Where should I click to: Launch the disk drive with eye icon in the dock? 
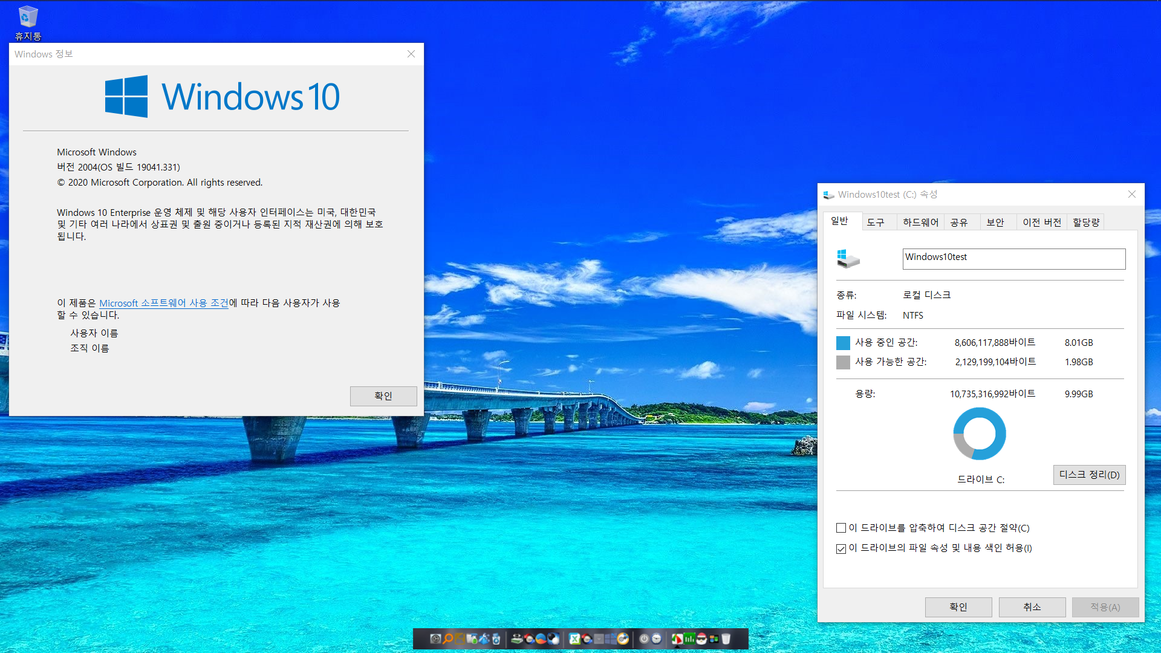(517, 638)
